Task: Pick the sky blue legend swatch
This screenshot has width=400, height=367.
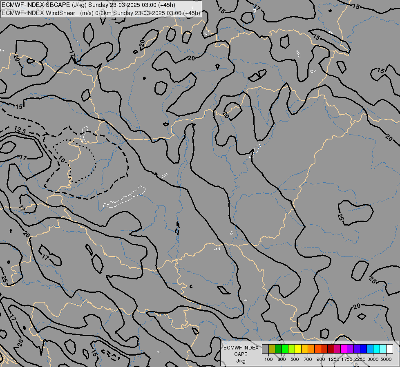Action: coord(370,349)
